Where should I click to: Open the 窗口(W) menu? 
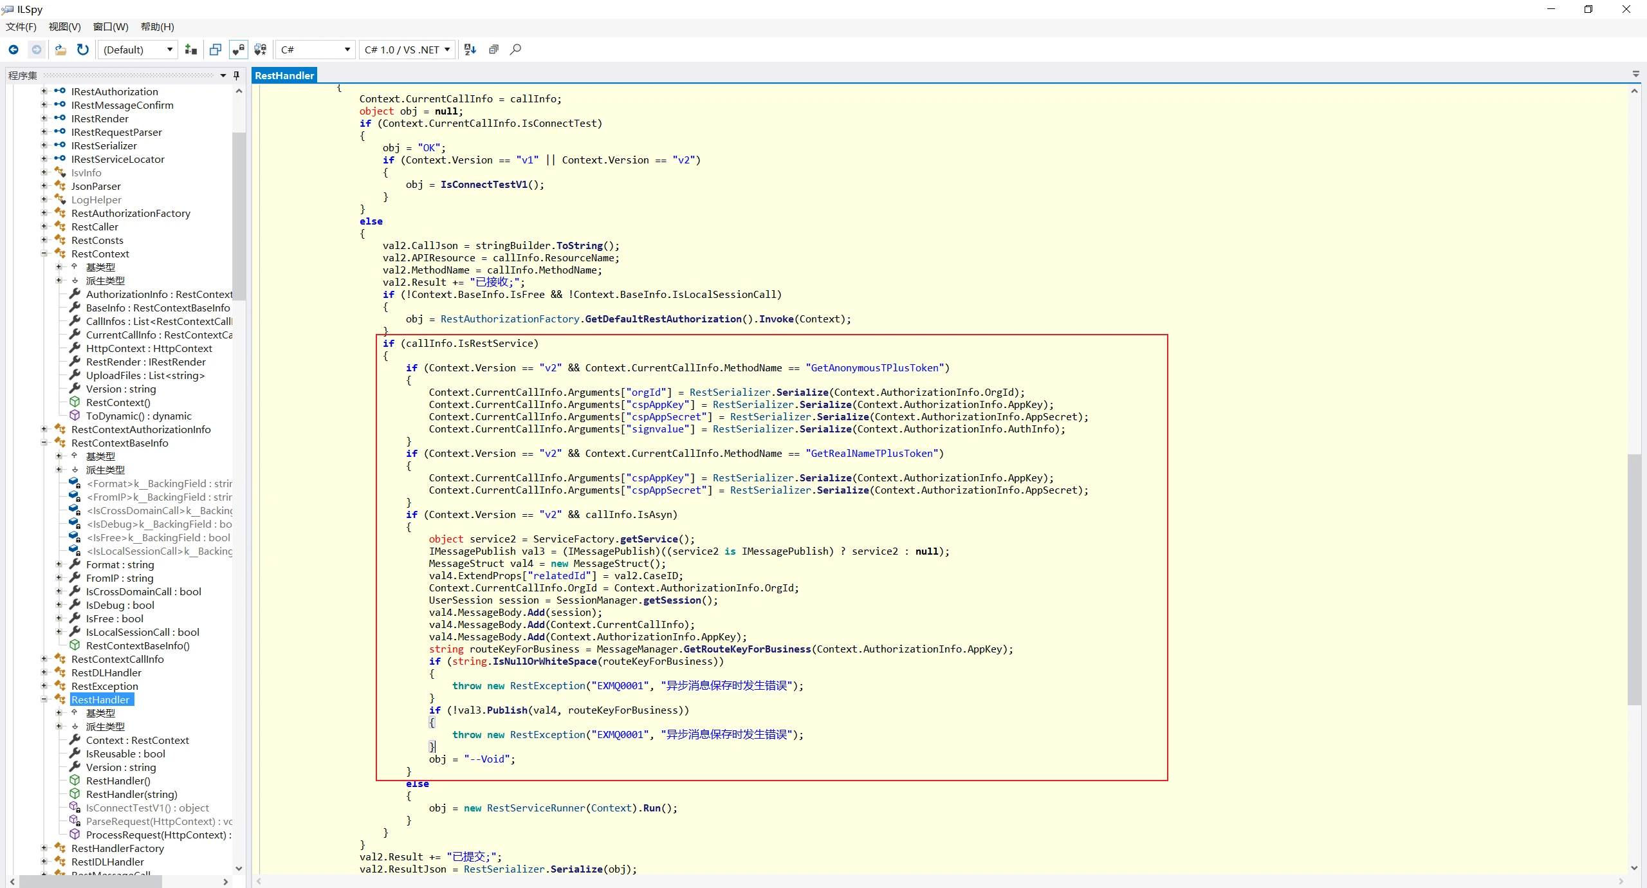coord(111,26)
